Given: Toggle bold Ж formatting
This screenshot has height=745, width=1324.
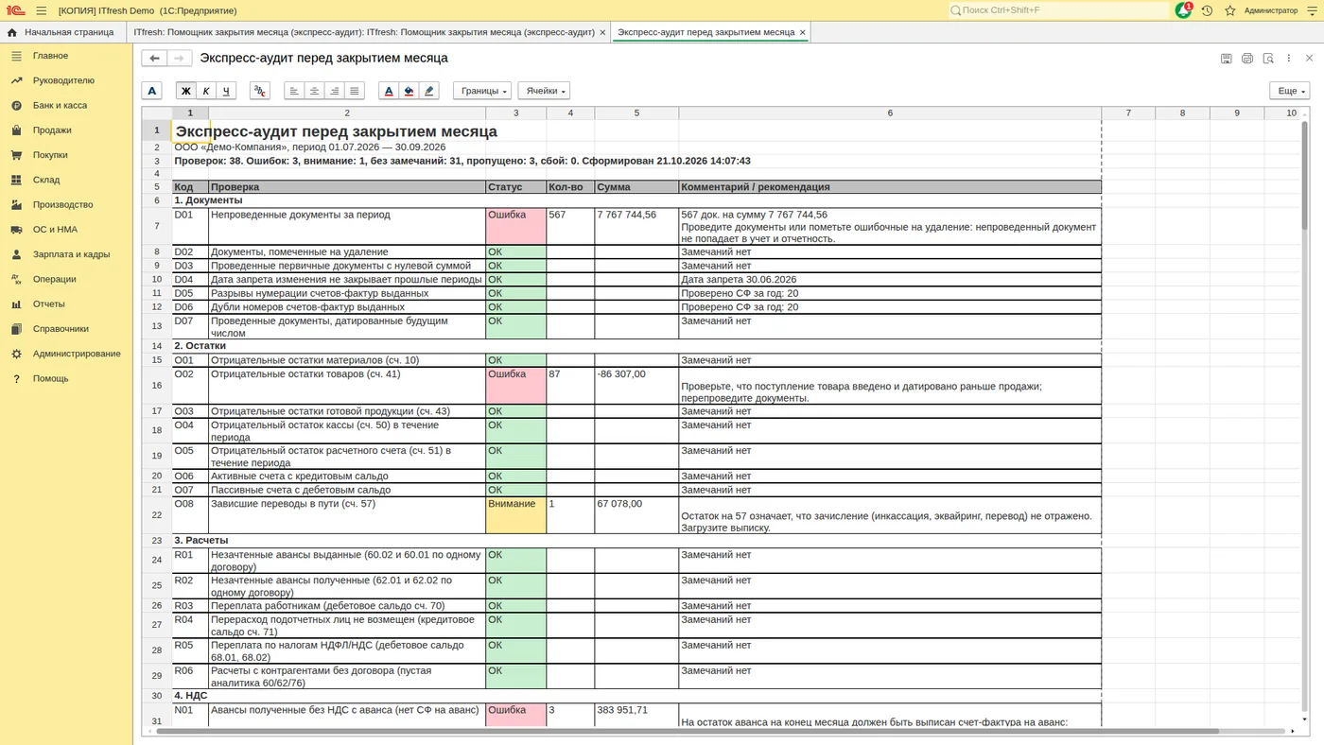Looking at the screenshot, I should click(x=185, y=91).
